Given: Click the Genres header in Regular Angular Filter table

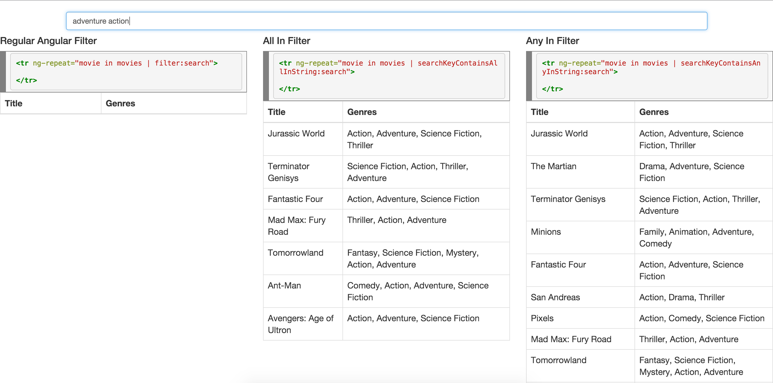Looking at the screenshot, I should pyautogui.click(x=120, y=103).
